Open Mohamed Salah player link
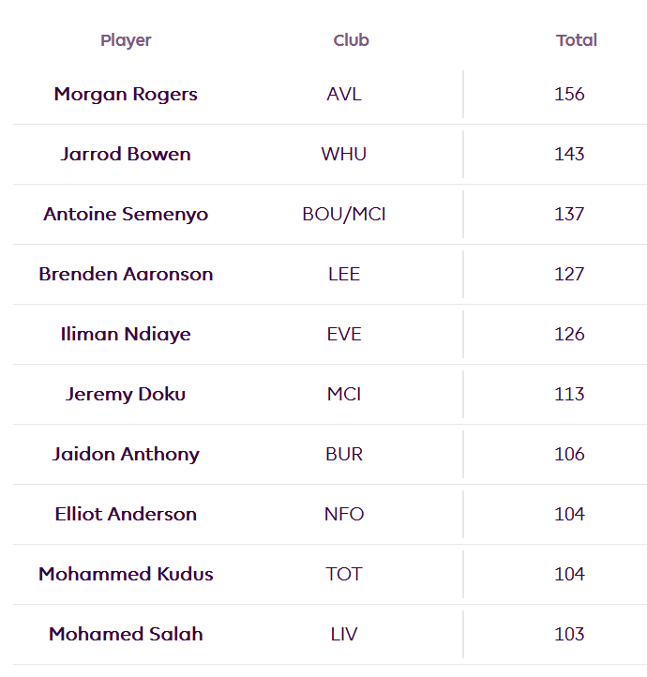This screenshot has height=677, width=647. tap(126, 634)
